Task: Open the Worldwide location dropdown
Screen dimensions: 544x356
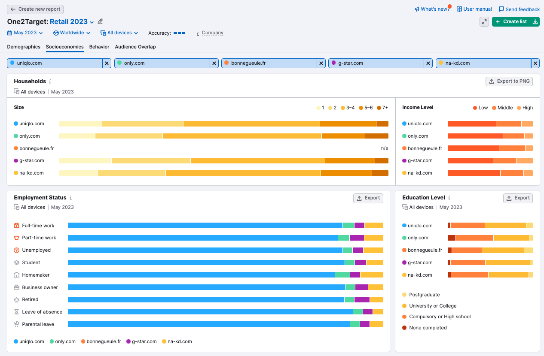Action: tap(71, 33)
